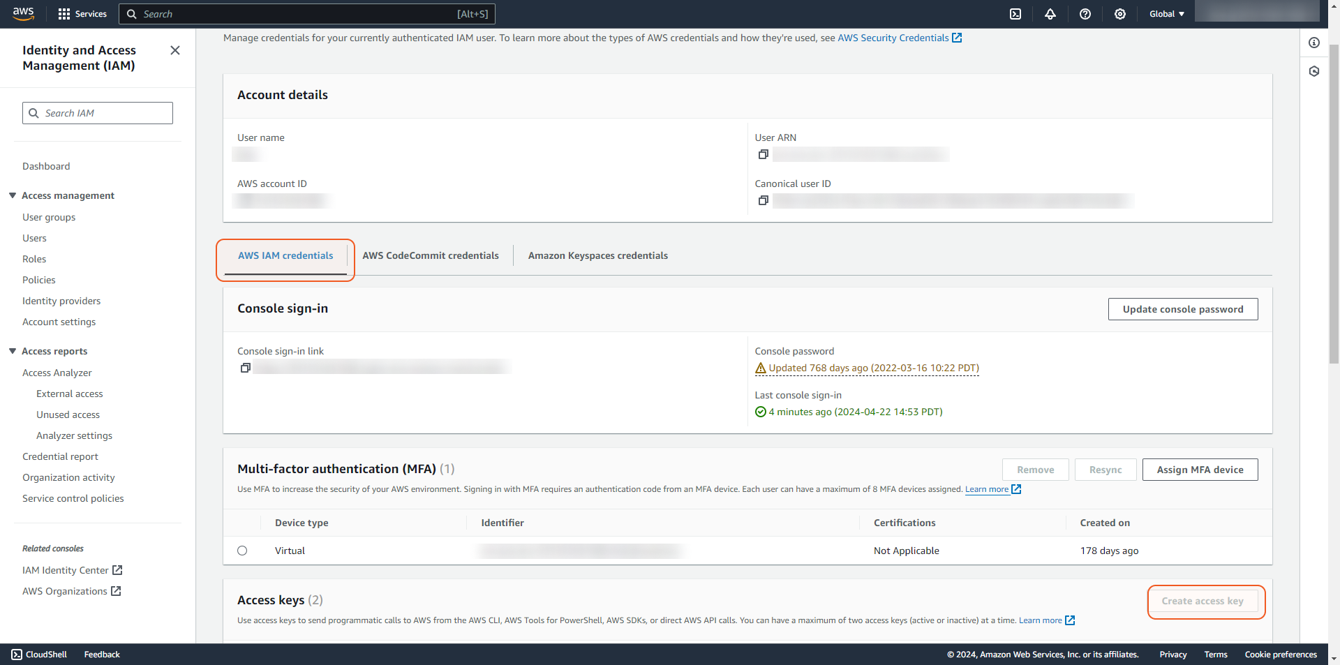Open the notifications bell
Viewport: 1340px width, 665px height.
1050,14
